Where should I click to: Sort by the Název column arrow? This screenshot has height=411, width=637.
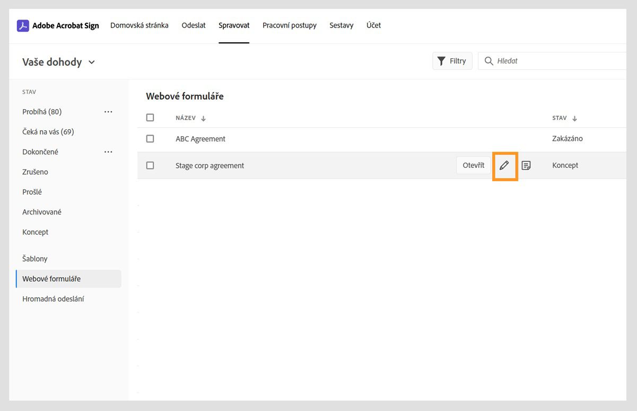pyautogui.click(x=204, y=119)
